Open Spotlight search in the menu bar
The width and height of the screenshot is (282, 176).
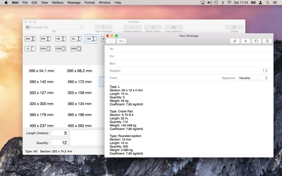click(x=268, y=2)
